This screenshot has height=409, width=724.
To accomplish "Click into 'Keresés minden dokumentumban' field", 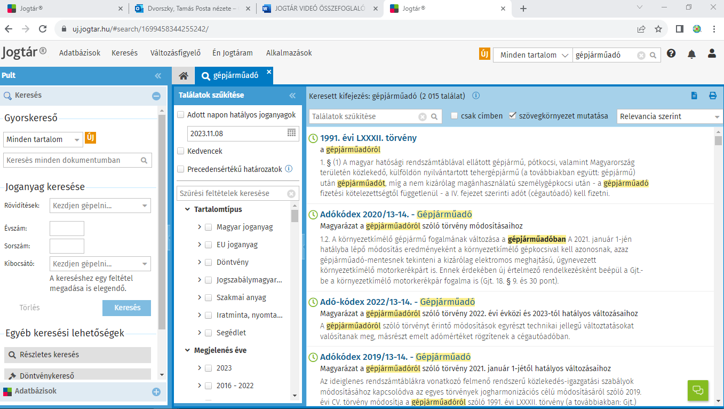I will click(x=72, y=160).
